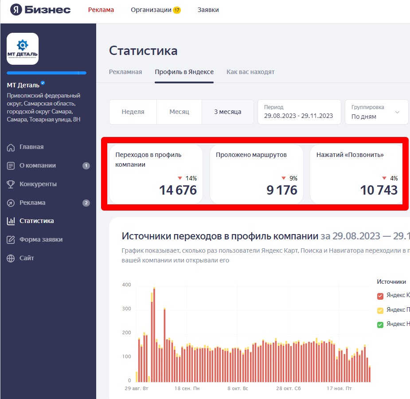Select the Месяц period button
Image resolution: width=410 pixels, height=399 pixels.
(x=179, y=112)
